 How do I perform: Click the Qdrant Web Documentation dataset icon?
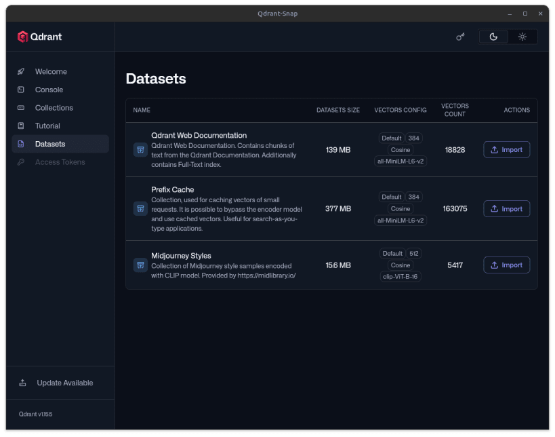pos(140,149)
